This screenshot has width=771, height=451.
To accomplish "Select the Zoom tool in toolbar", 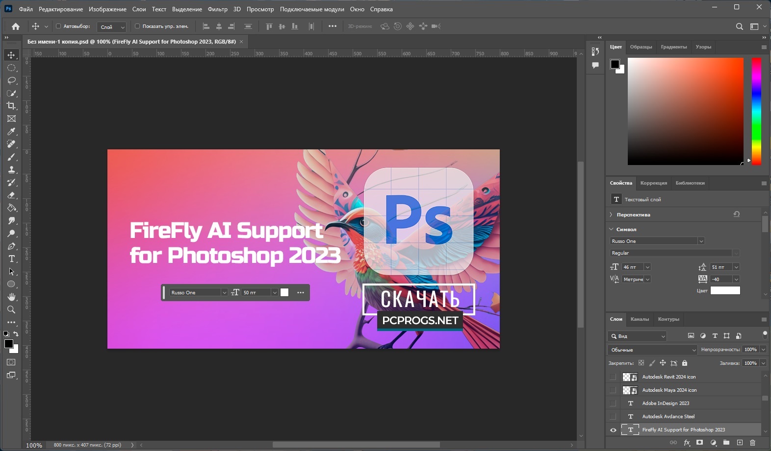I will 11,309.
